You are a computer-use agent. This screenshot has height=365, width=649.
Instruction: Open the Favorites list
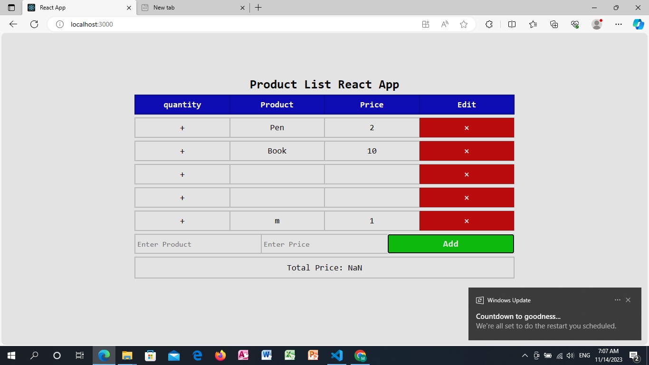click(533, 24)
